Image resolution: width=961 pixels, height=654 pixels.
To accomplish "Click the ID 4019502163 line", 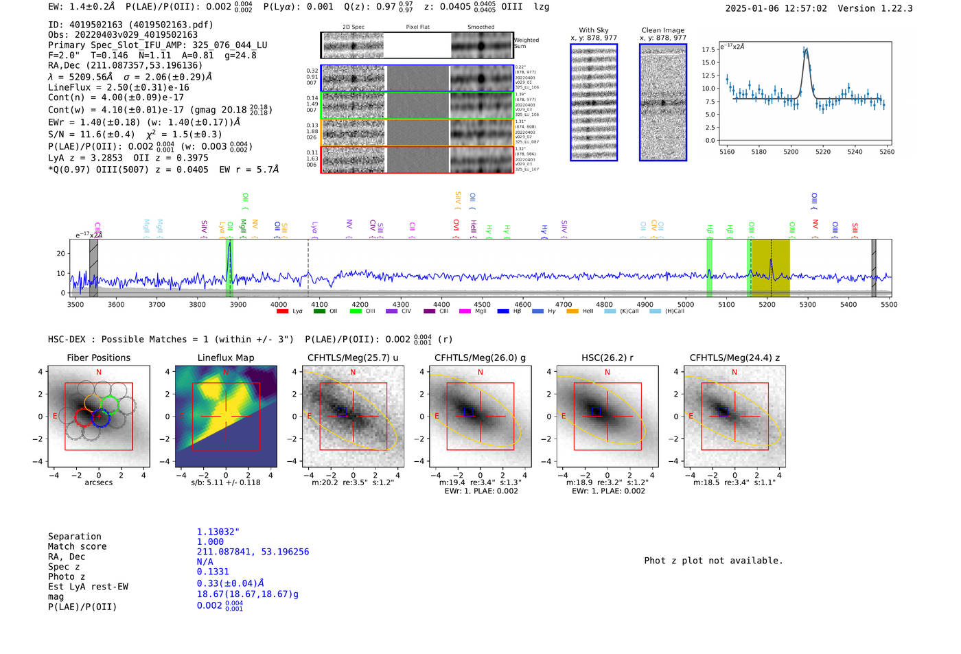I will (130, 25).
